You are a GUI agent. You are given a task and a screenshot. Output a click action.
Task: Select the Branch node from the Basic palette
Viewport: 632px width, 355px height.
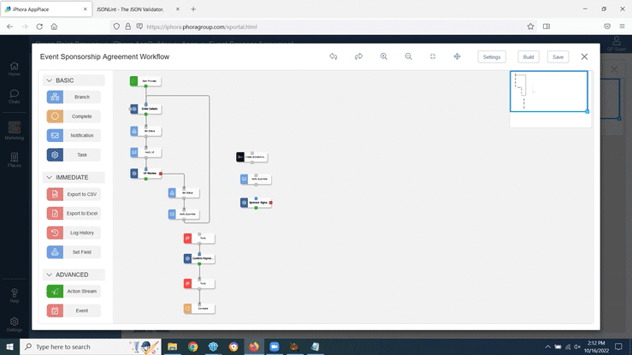pos(74,98)
